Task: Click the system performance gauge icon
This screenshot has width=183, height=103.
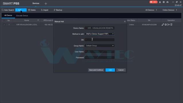Action: tap(167, 2)
